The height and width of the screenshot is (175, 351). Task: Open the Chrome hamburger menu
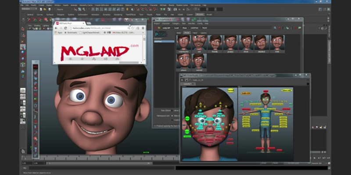tap(143, 28)
